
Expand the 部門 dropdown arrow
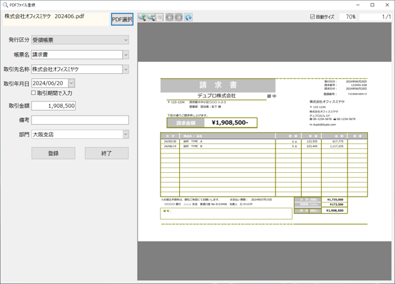click(126, 134)
